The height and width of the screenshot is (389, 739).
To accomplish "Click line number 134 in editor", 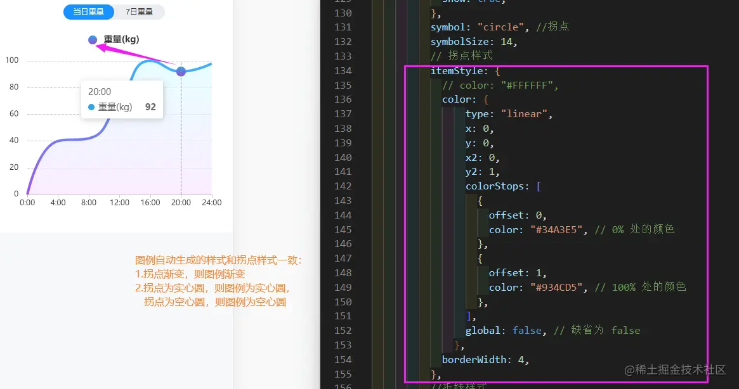I will click(x=343, y=71).
